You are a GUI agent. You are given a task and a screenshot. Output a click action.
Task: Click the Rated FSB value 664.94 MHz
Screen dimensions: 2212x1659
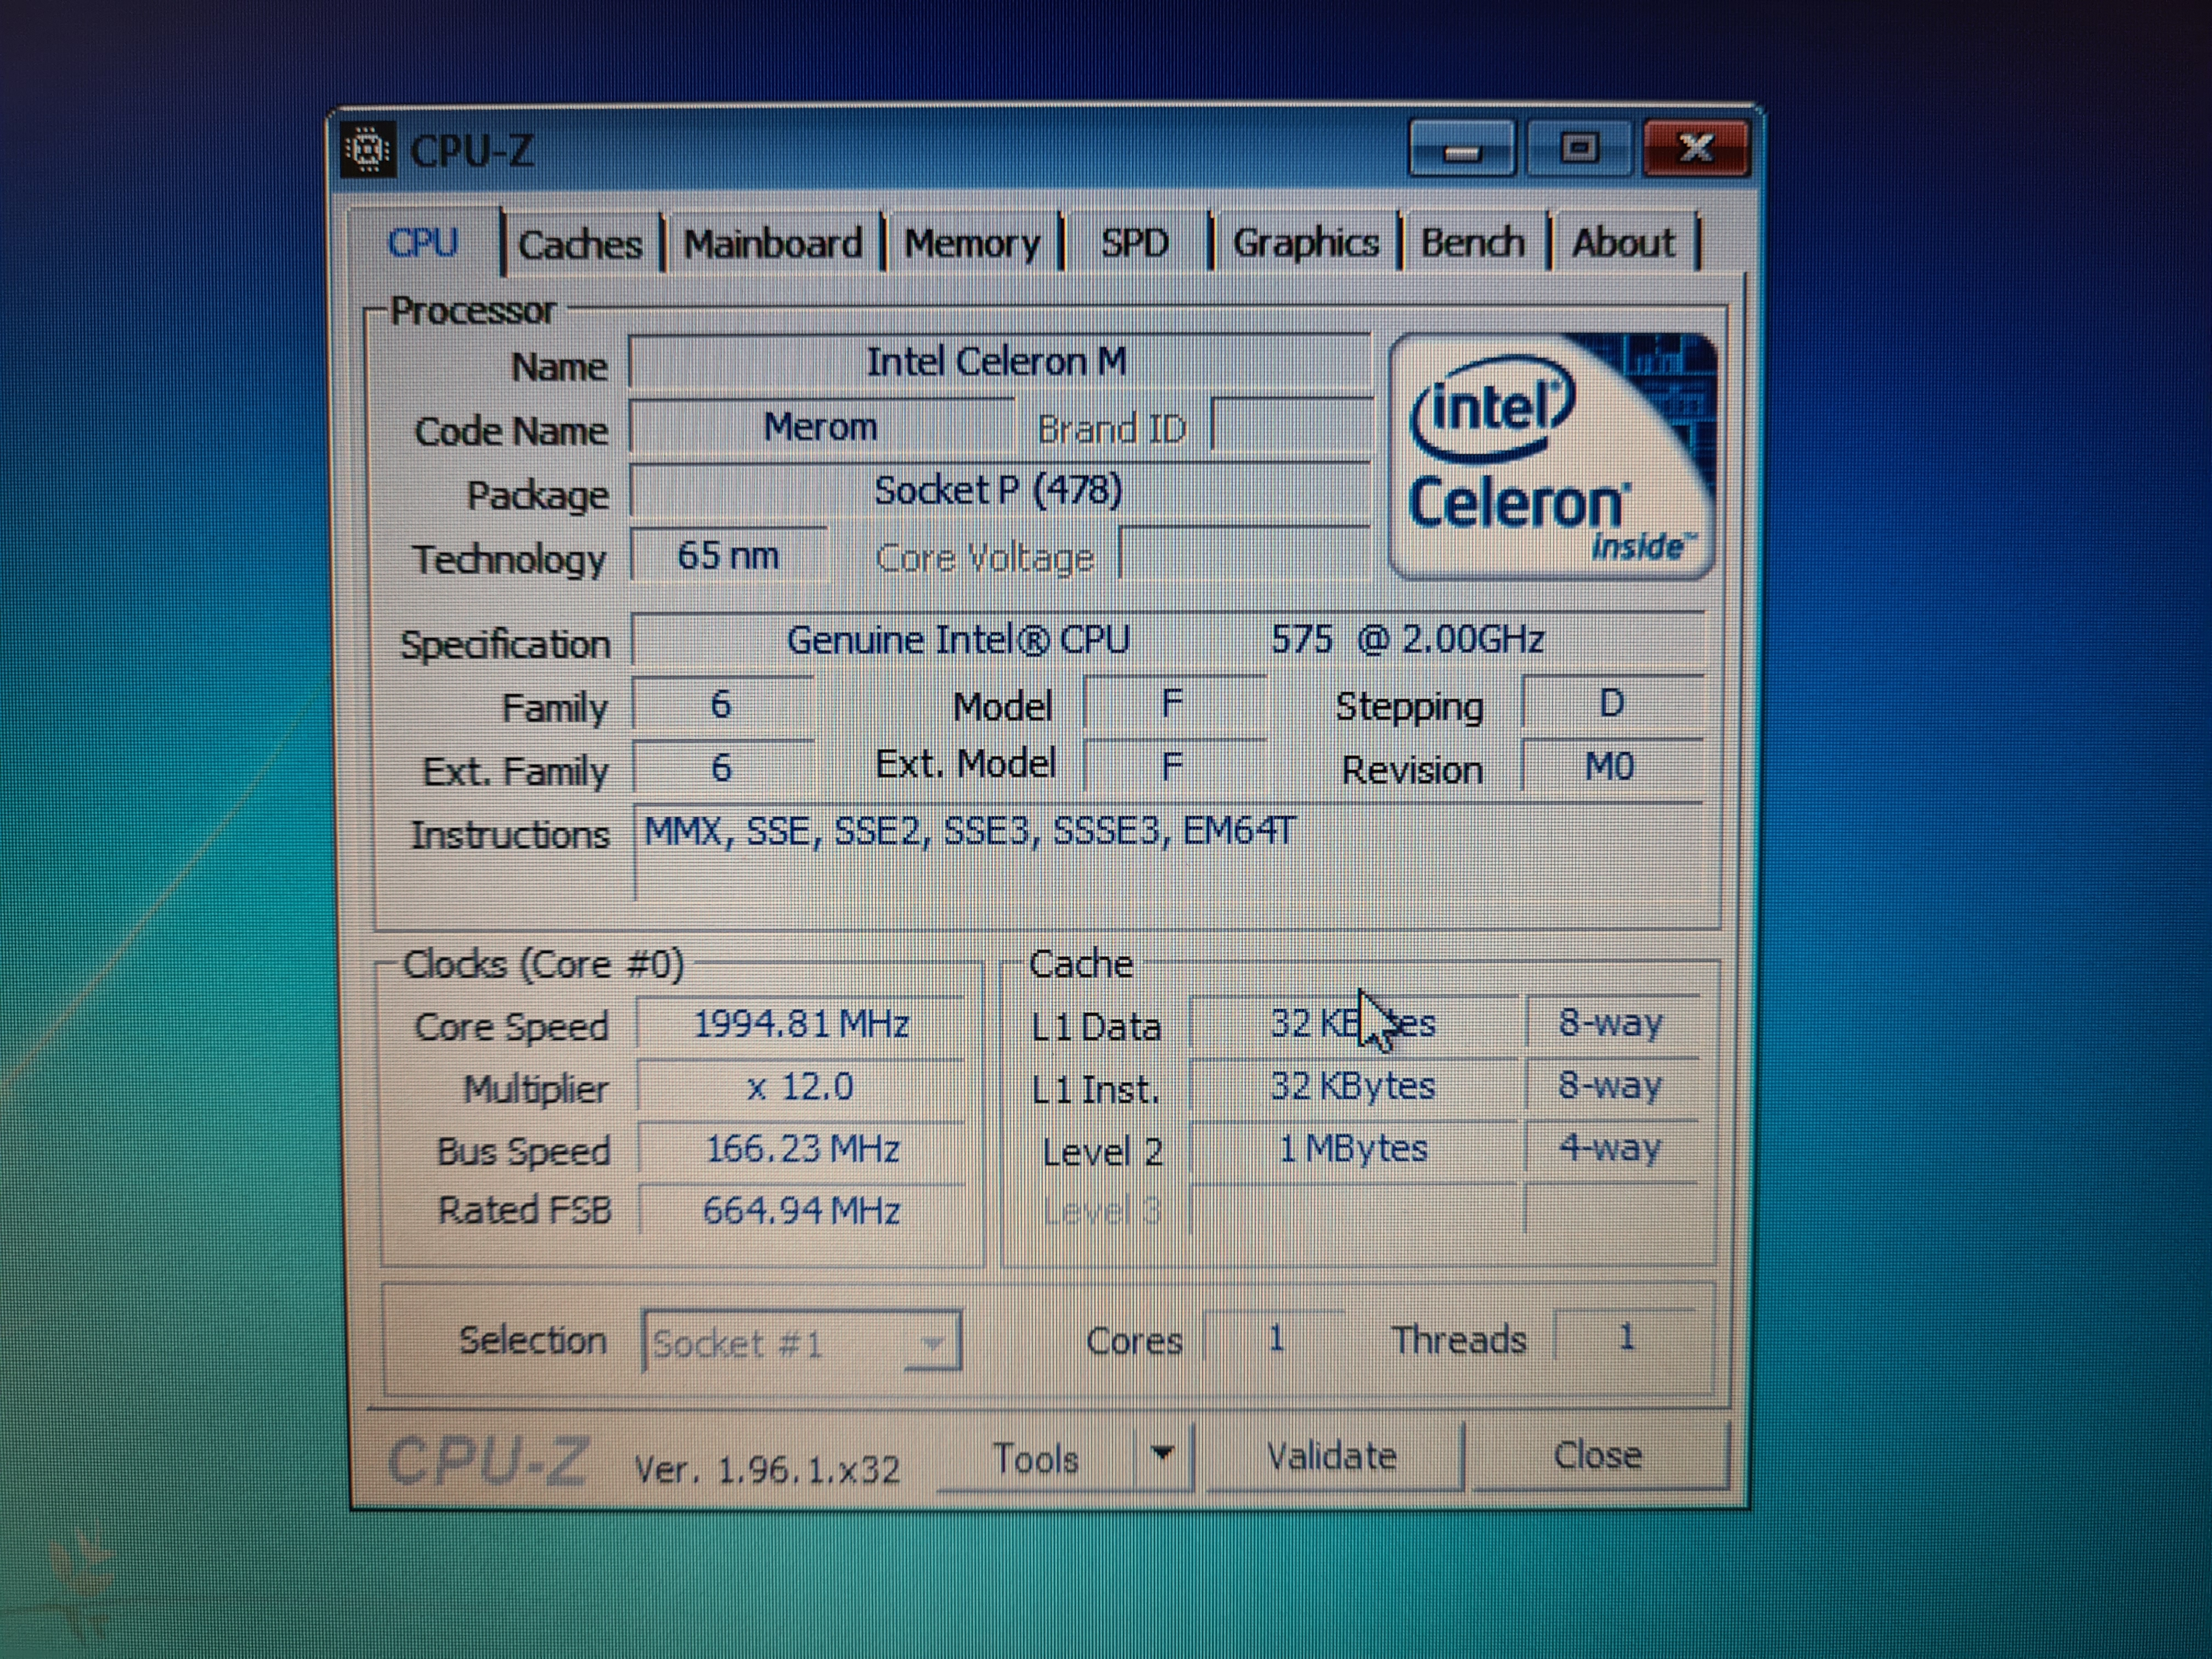coord(801,1211)
